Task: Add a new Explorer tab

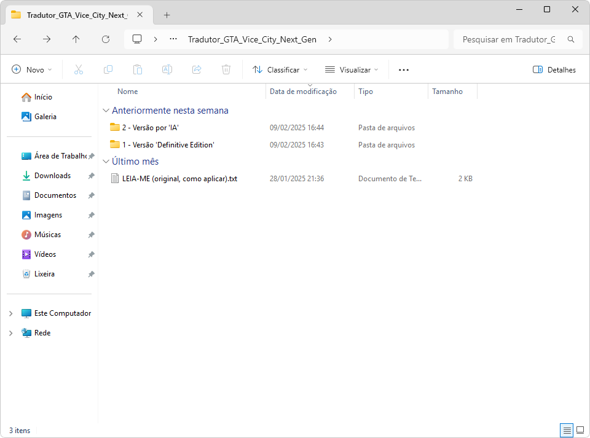Action: [x=167, y=15]
